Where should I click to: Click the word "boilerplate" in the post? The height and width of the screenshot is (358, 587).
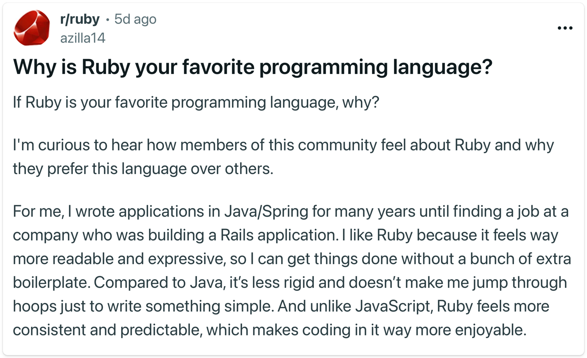click(51, 283)
